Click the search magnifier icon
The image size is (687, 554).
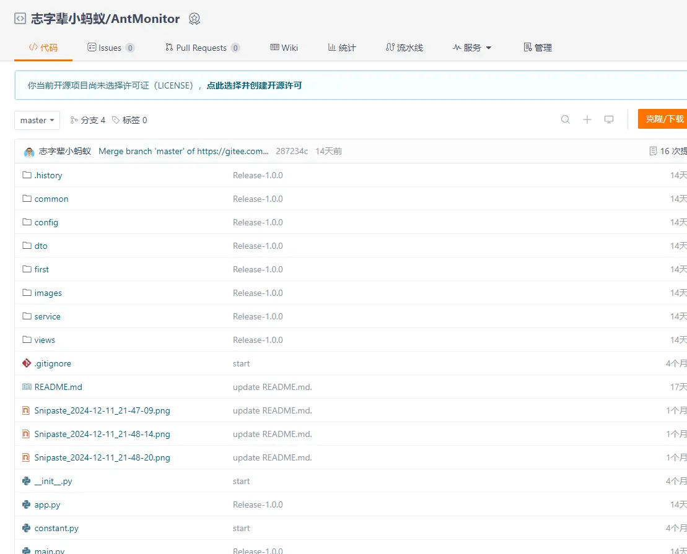[565, 119]
